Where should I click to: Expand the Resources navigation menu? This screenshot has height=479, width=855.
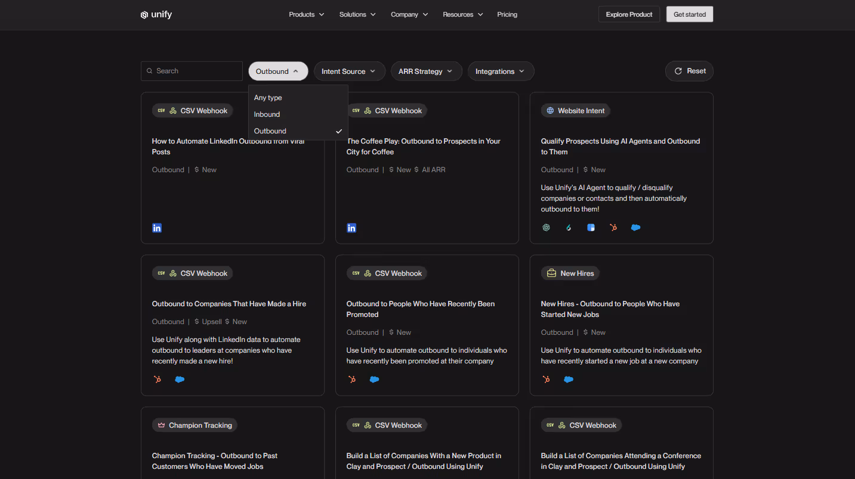(x=463, y=14)
